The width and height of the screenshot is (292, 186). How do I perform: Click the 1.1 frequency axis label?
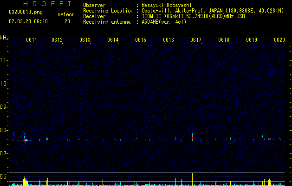point(4,60)
